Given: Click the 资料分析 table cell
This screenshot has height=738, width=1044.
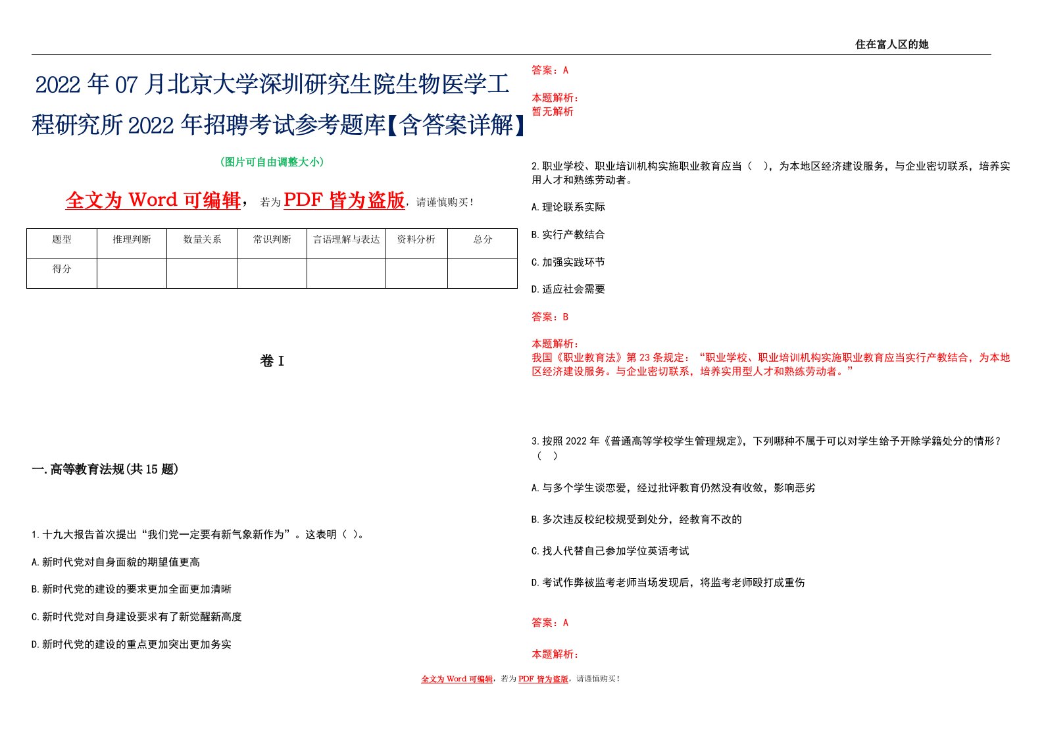Looking at the screenshot, I should [416, 243].
